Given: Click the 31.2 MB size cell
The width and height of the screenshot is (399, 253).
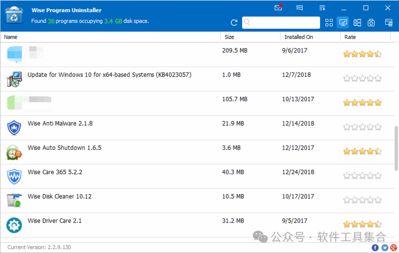Looking at the screenshot, I should click(x=233, y=221).
